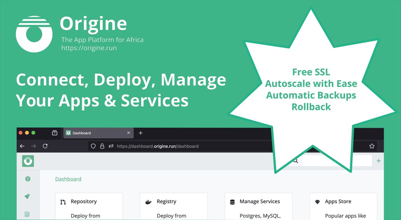Click the browser forward arrow
Image resolution: width=401 pixels, height=220 pixels.
[x=33, y=146]
